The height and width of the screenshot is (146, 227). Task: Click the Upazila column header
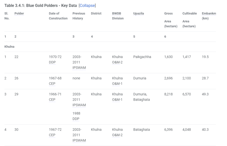pyautogui.click(x=138, y=13)
